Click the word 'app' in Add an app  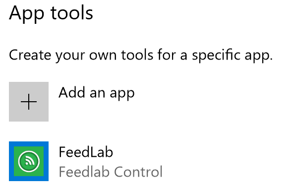pyautogui.click(x=122, y=94)
